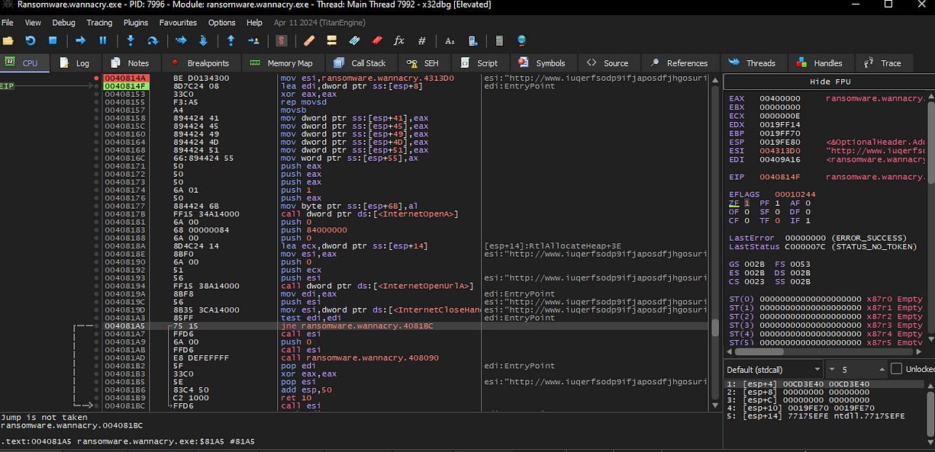Open the Plugins menu
935x452 pixels.
click(x=136, y=23)
